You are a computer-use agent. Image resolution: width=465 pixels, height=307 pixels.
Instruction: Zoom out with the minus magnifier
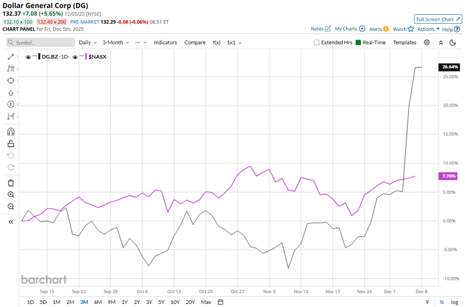click(11, 207)
